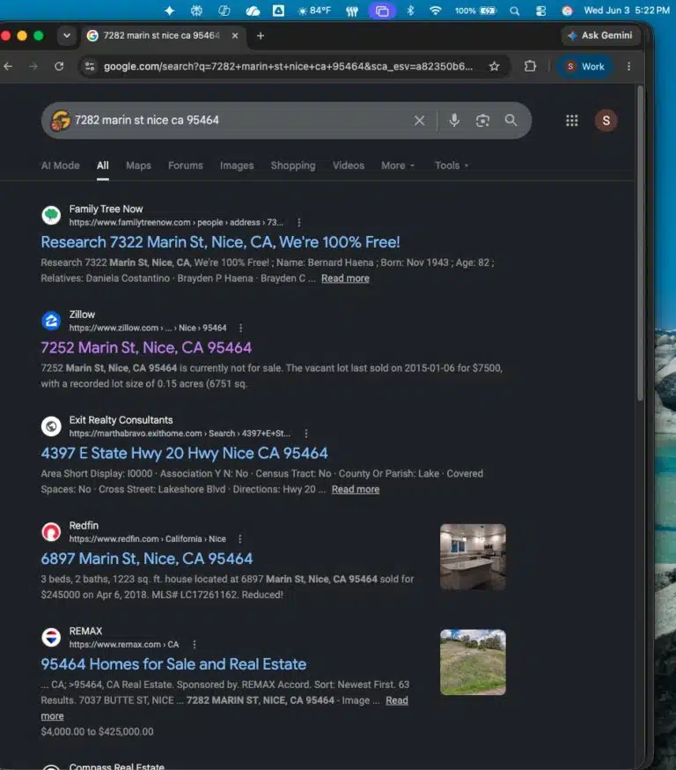Viewport: 676px width, 770px height.
Task: Switch to Forums results
Action: point(186,166)
